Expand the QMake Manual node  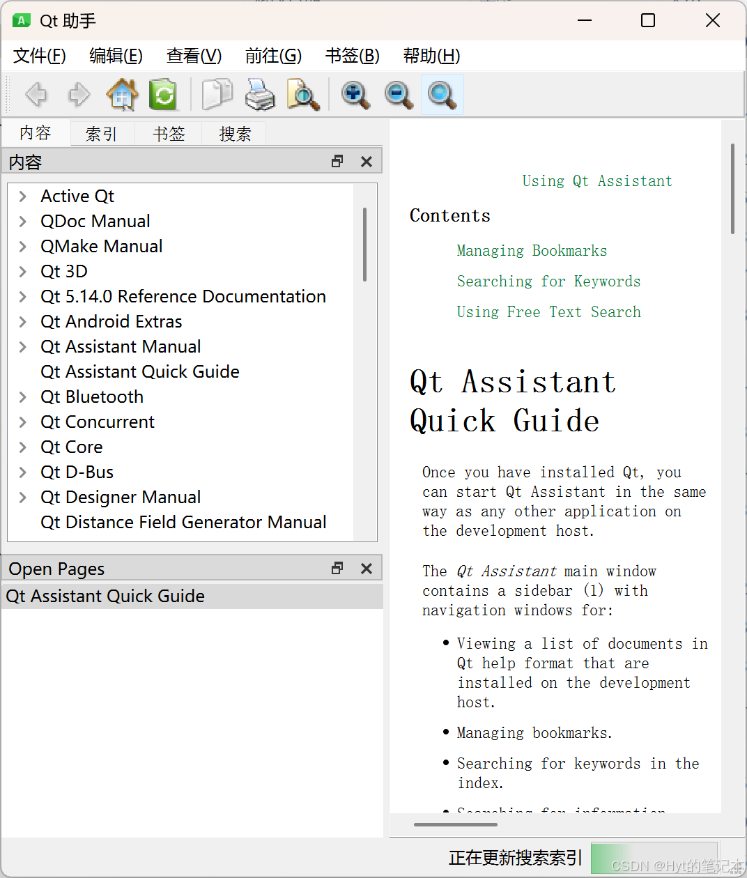pos(23,247)
